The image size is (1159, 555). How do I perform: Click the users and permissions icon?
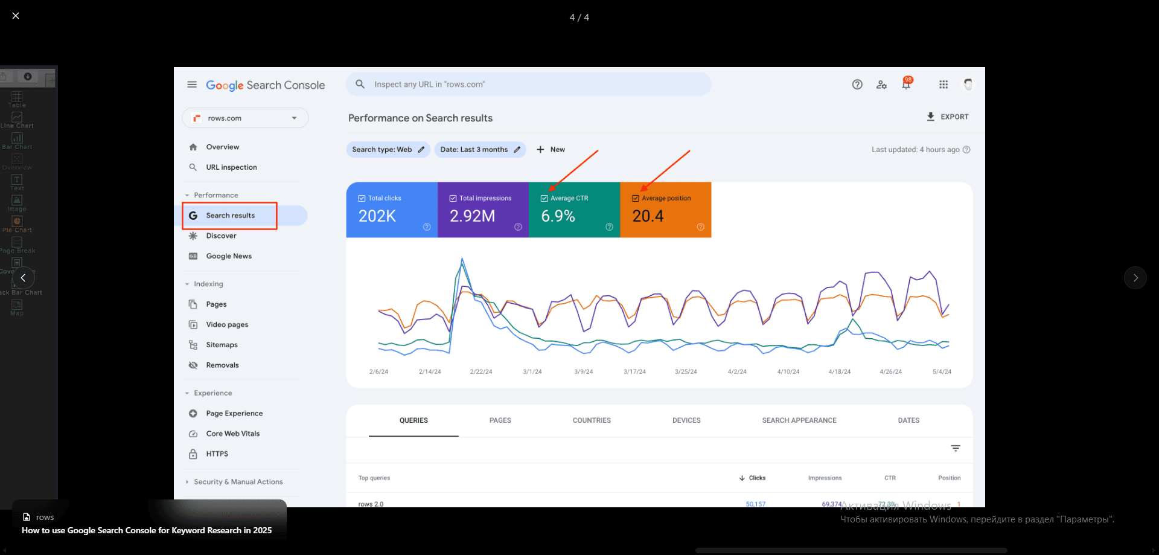pyautogui.click(x=881, y=85)
